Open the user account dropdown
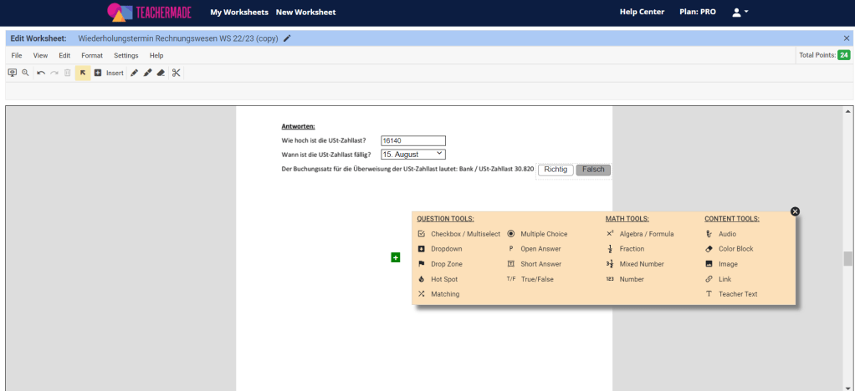The height and width of the screenshot is (391, 855). [740, 12]
